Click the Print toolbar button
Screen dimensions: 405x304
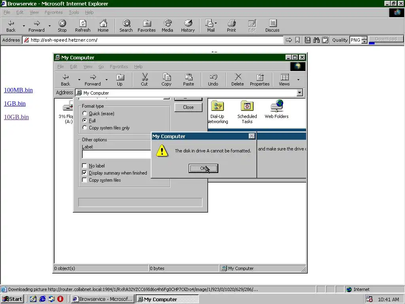[x=231, y=26]
